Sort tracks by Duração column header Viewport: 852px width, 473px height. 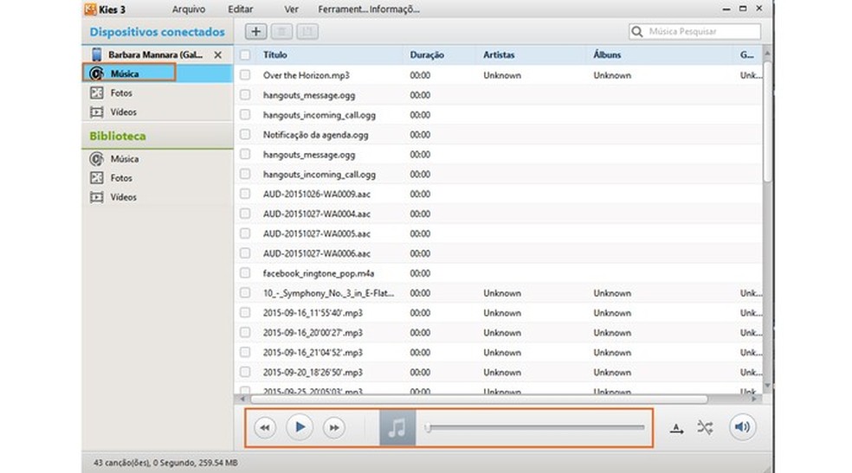pos(427,54)
